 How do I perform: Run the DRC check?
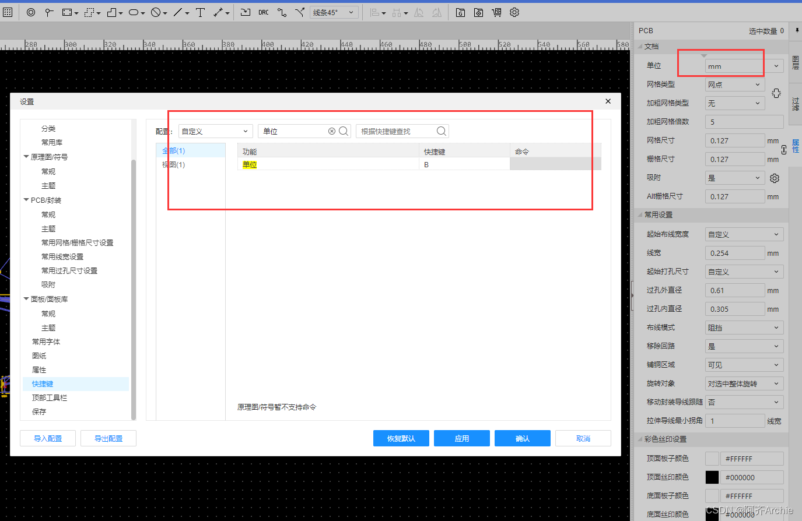point(264,12)
